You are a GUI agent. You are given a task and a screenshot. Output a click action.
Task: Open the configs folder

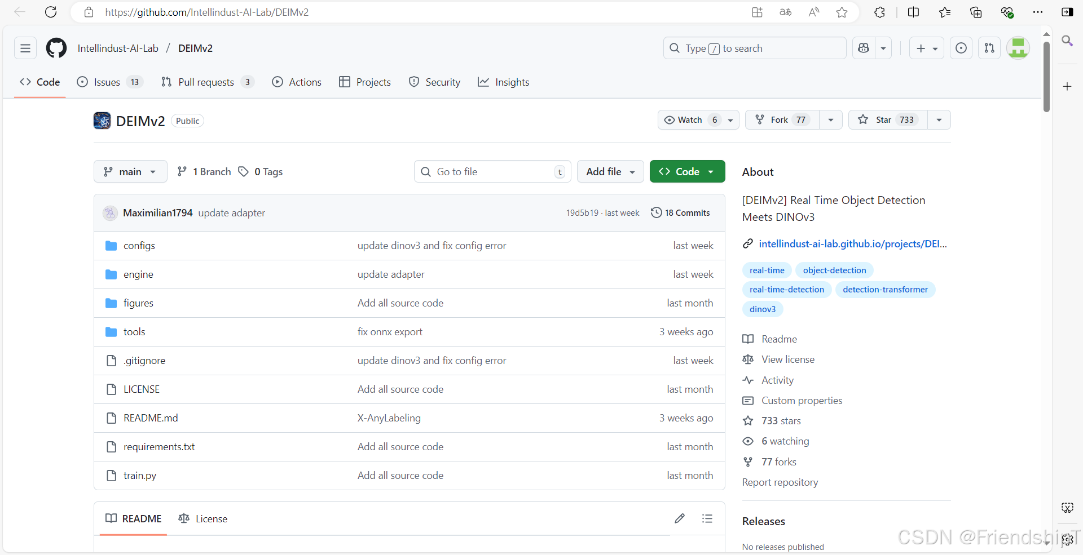coord(139,246)
